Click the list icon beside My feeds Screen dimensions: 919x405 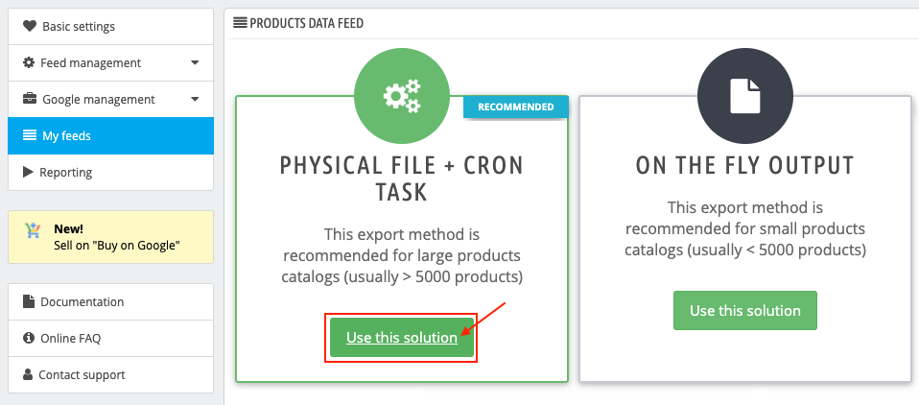pos(30,135)
